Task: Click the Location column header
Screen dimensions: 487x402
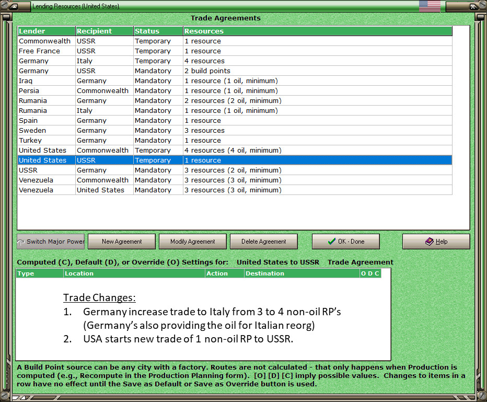Action: point(134,273)
